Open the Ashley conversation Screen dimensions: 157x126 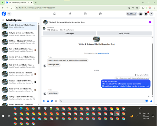(x=19, y=98)
